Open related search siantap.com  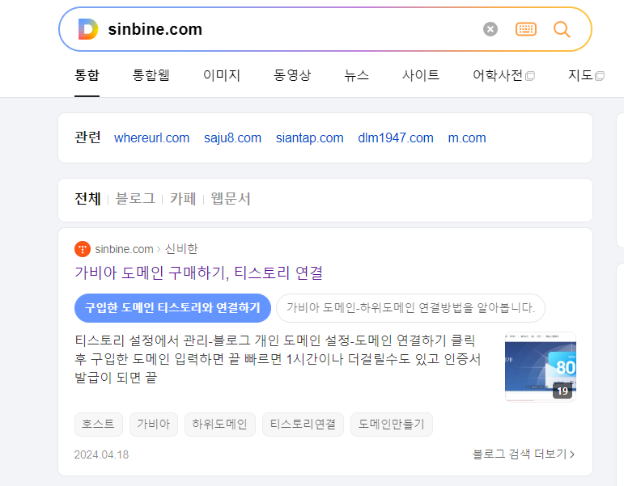[310, 138]
